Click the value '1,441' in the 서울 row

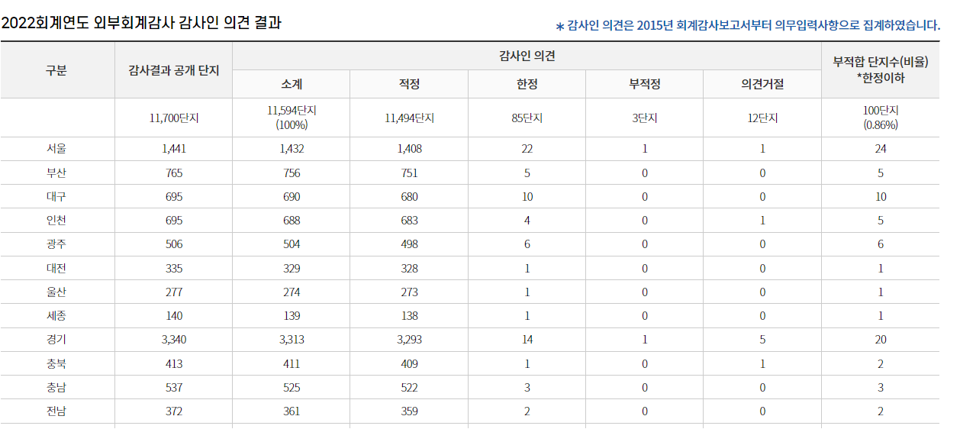click(174, 149)
